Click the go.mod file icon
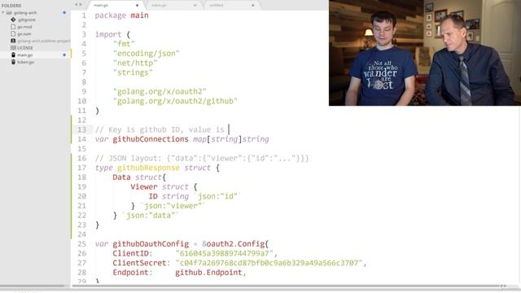 (x=13, y=27)
